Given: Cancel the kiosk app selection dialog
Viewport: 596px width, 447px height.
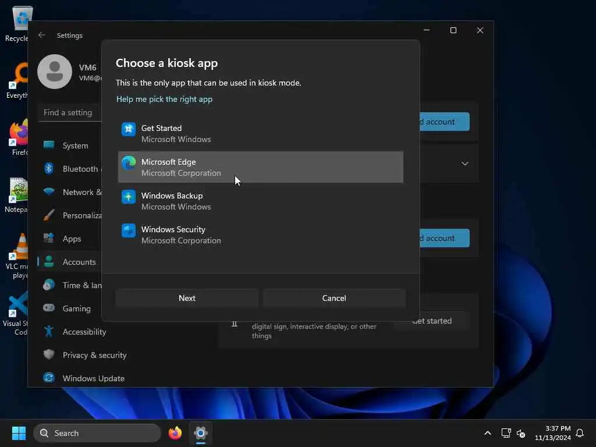Looking at the screenshot, I should 334,298.
